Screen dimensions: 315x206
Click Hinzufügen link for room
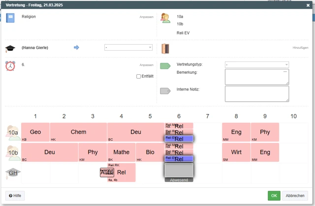pos(300,48)
